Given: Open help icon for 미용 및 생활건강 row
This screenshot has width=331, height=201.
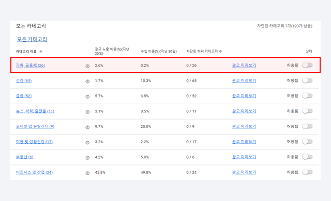Looking at the screenshot, I should 87,143.
